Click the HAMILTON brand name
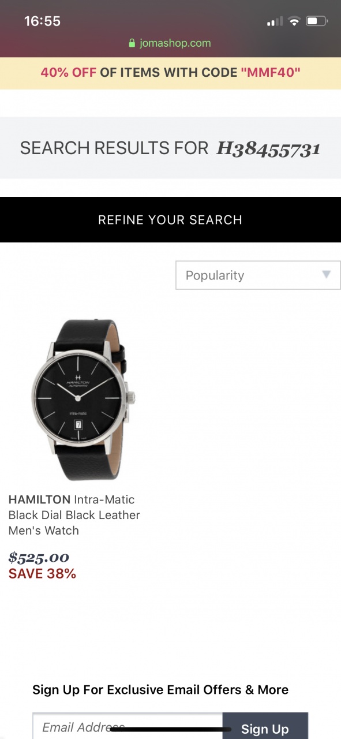 point(39,499)
